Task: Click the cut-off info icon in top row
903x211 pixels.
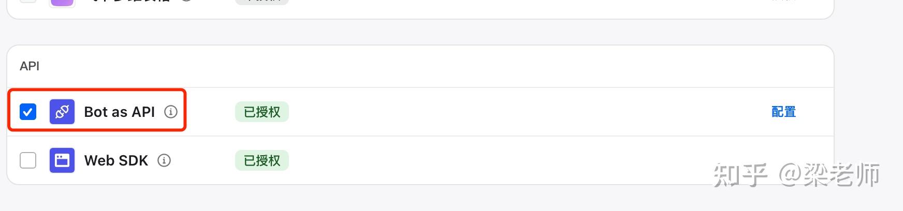Action: coord(186,1)
